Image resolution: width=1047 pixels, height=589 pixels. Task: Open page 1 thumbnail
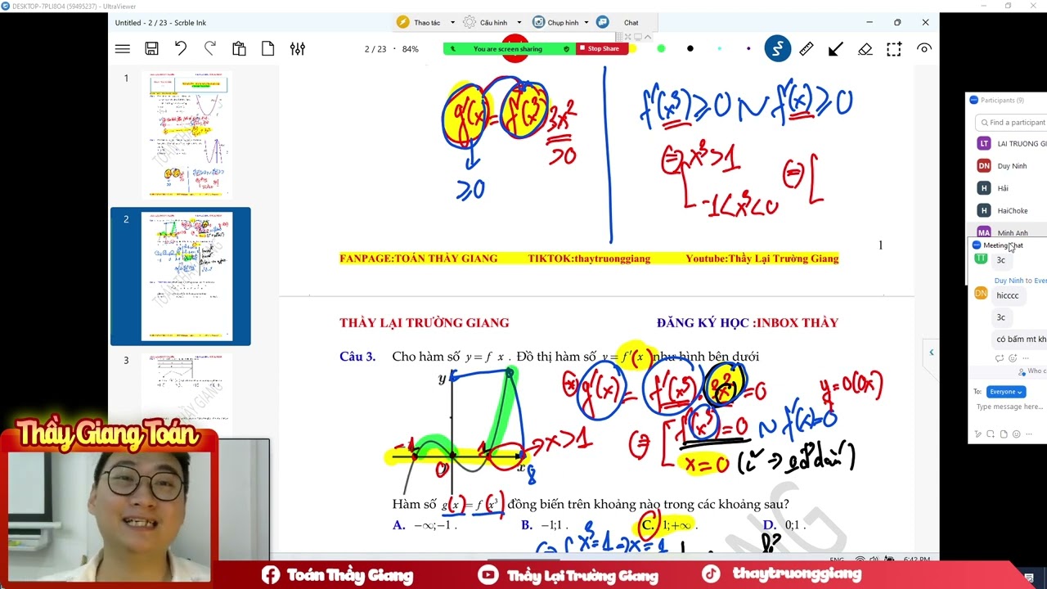coord(186,135)
